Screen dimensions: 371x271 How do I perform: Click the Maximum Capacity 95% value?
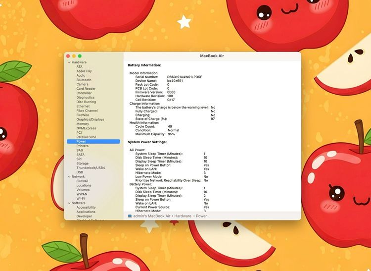(x=171, y=134)
